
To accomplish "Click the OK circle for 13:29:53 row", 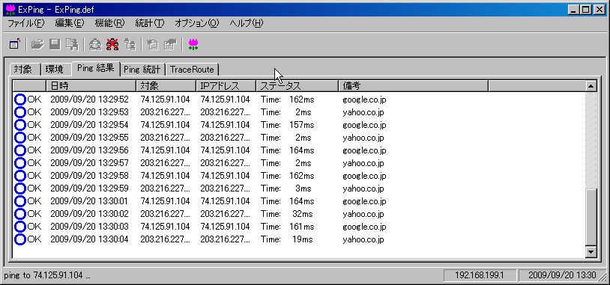I will [19, 113].
